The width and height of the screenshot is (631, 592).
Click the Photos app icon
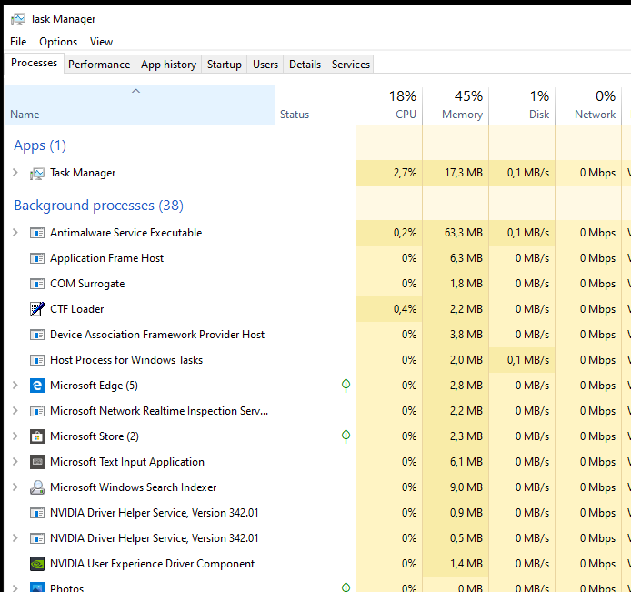click(x=37, y=587)
